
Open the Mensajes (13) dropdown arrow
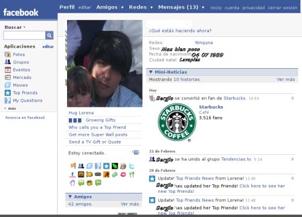(203, 8)
